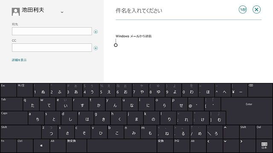The width and height of the screenshot is (273, 153).
Task: Tap the g き key
Action: 102,118
